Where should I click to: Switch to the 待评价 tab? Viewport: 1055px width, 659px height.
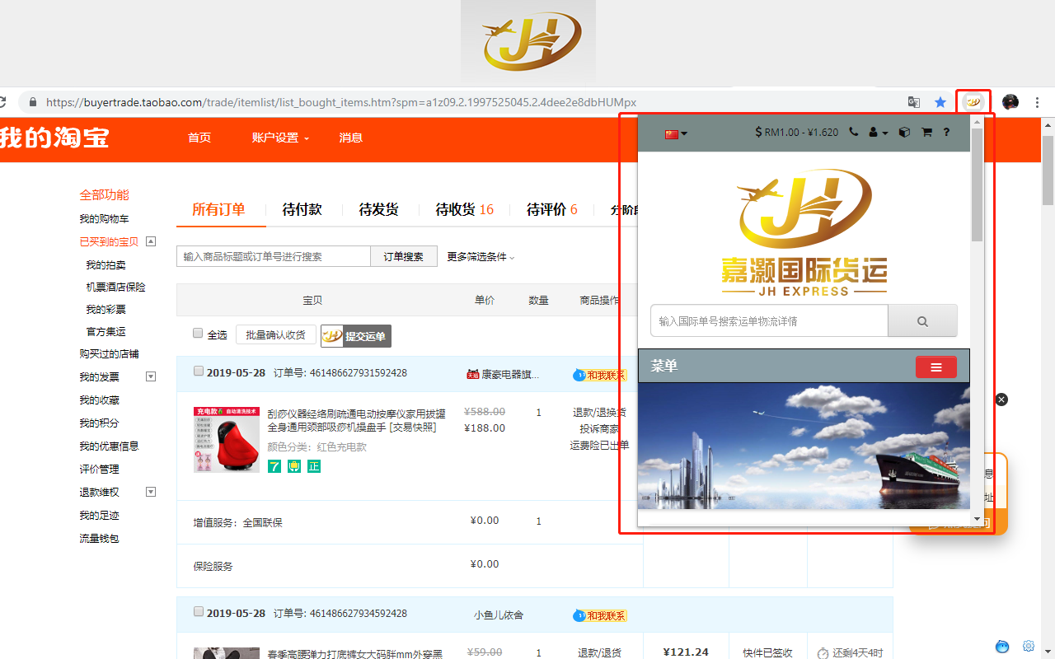point(552,209)
